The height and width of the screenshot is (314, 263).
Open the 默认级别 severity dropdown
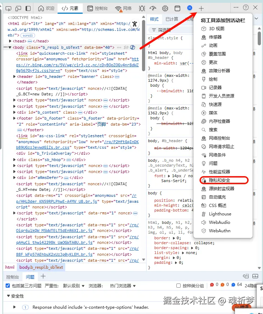pos(74,286)
